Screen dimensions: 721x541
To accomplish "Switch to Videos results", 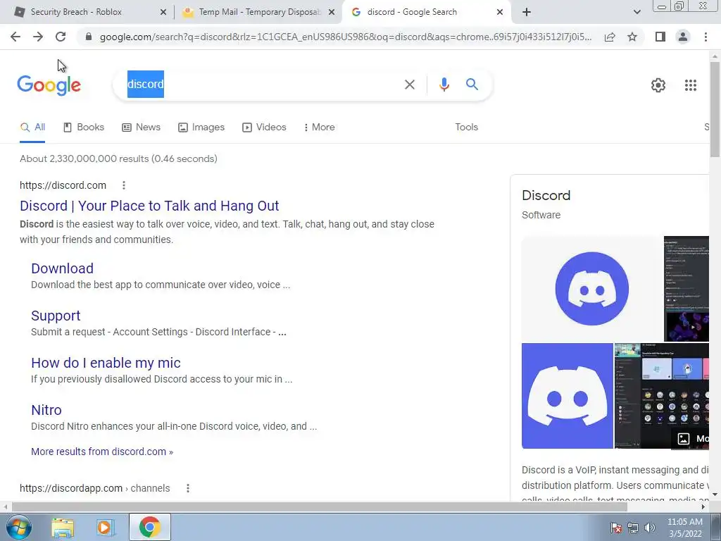I will [x=265, y=128].
